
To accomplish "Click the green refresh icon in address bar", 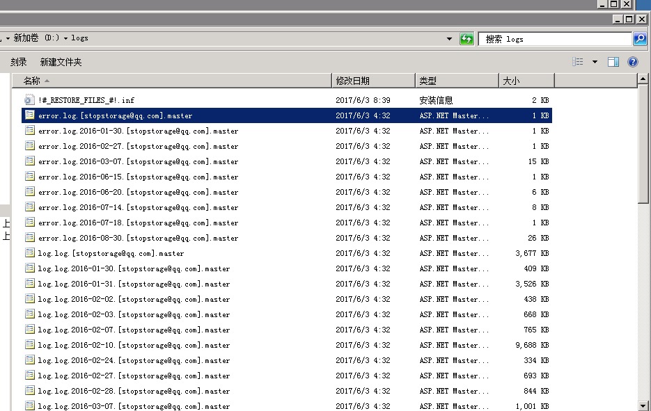I will (466, 39).
